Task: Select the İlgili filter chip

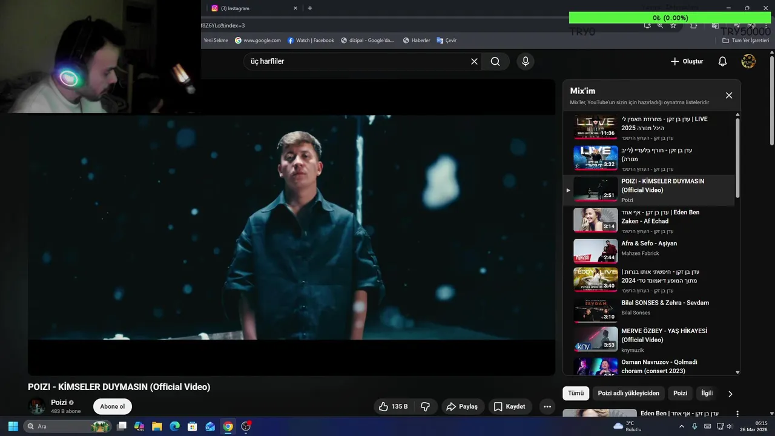Action: click(x=707, y=393)
